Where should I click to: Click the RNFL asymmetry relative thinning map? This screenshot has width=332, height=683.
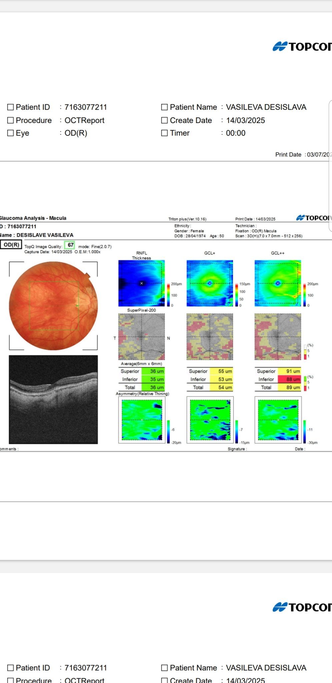coord(142,420)
